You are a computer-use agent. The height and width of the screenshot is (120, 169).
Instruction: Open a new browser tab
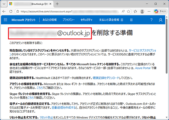57,4
